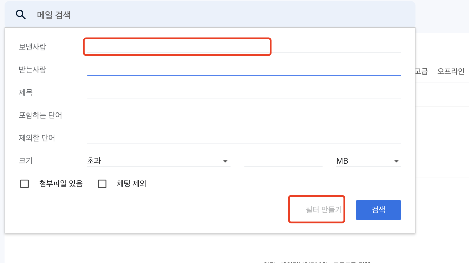Viewport: 469px width, 263px height.
Task: Click the 받는사람 label text
Action: point(32,70)
